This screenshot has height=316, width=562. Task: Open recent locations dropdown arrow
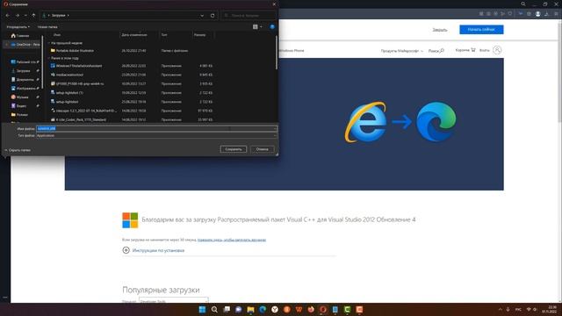point(25,16)
